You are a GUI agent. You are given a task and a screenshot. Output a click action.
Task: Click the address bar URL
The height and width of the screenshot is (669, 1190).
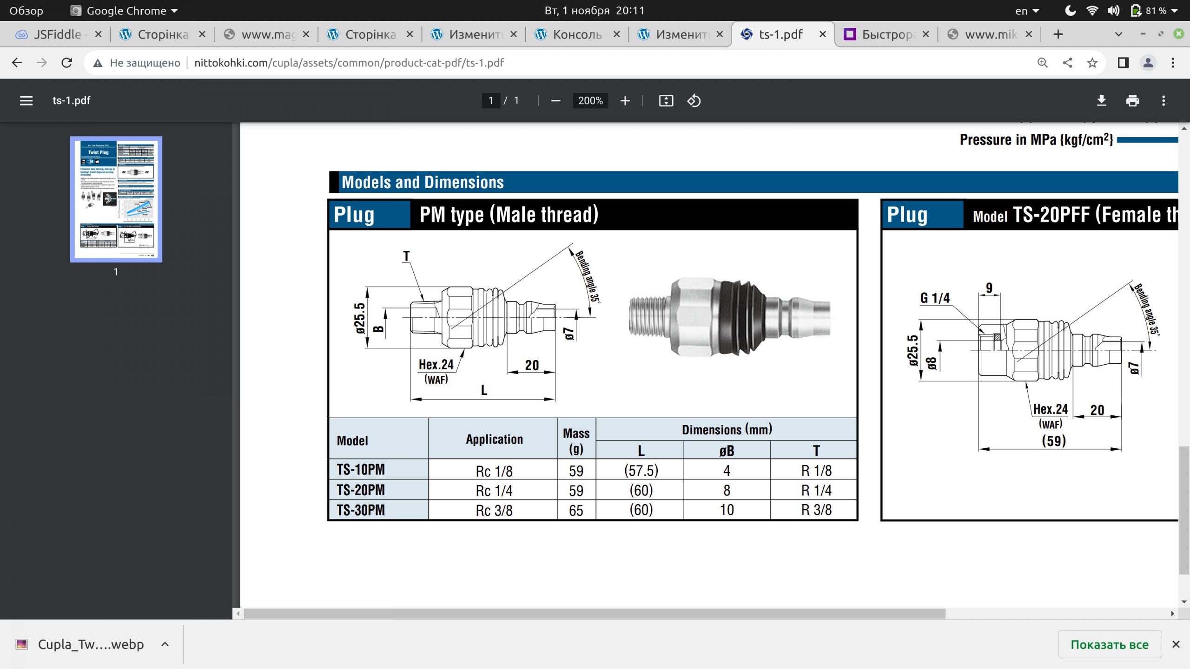pos(349,63)
